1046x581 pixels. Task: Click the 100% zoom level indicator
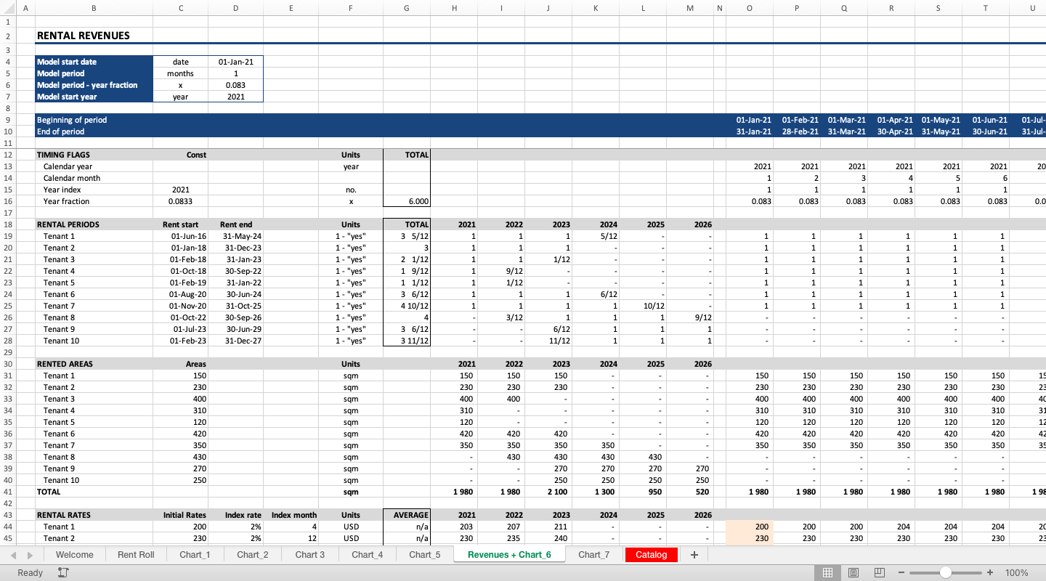click(x=1016, y=572)
